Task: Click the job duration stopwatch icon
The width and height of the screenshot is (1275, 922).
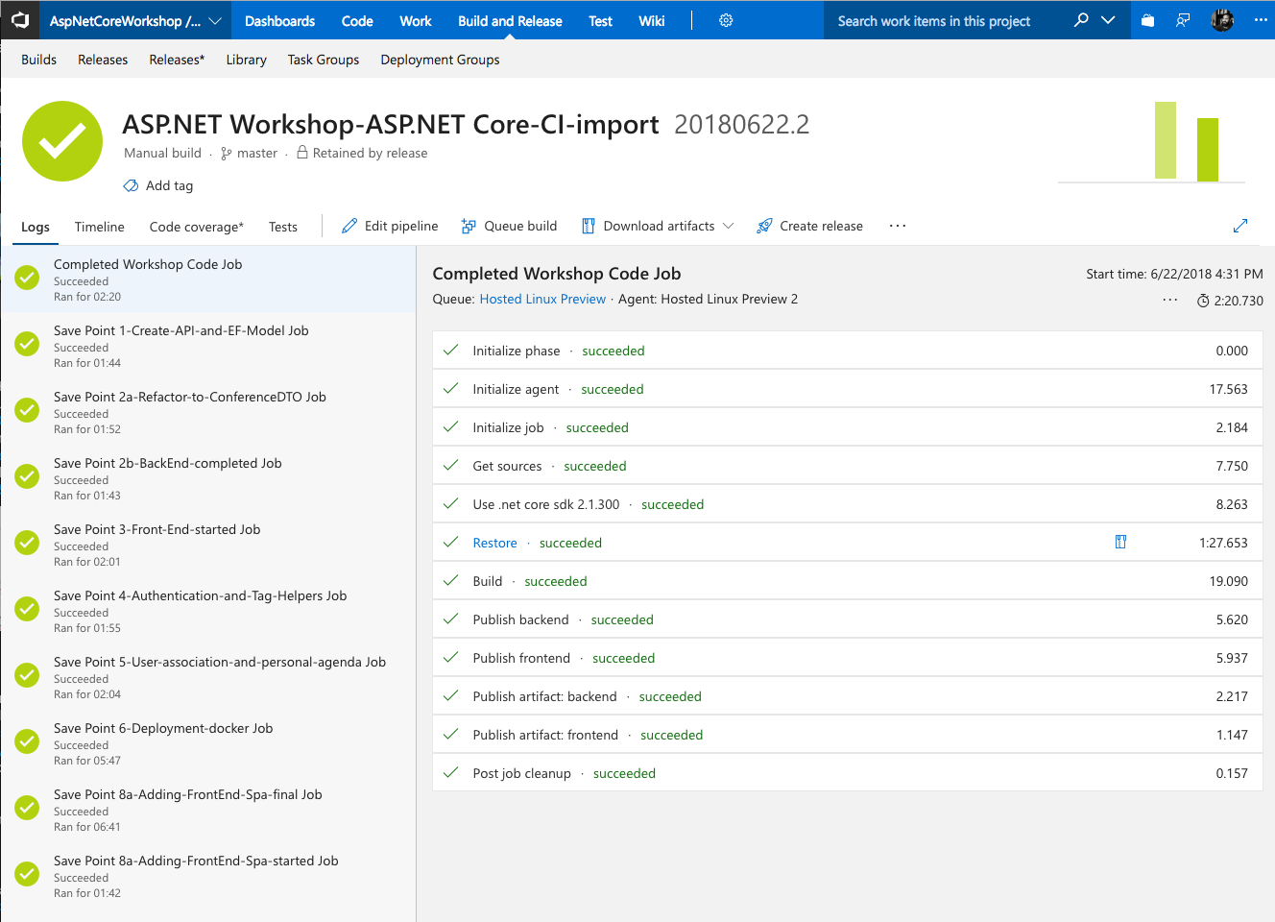Action: tap(1203, 301)
